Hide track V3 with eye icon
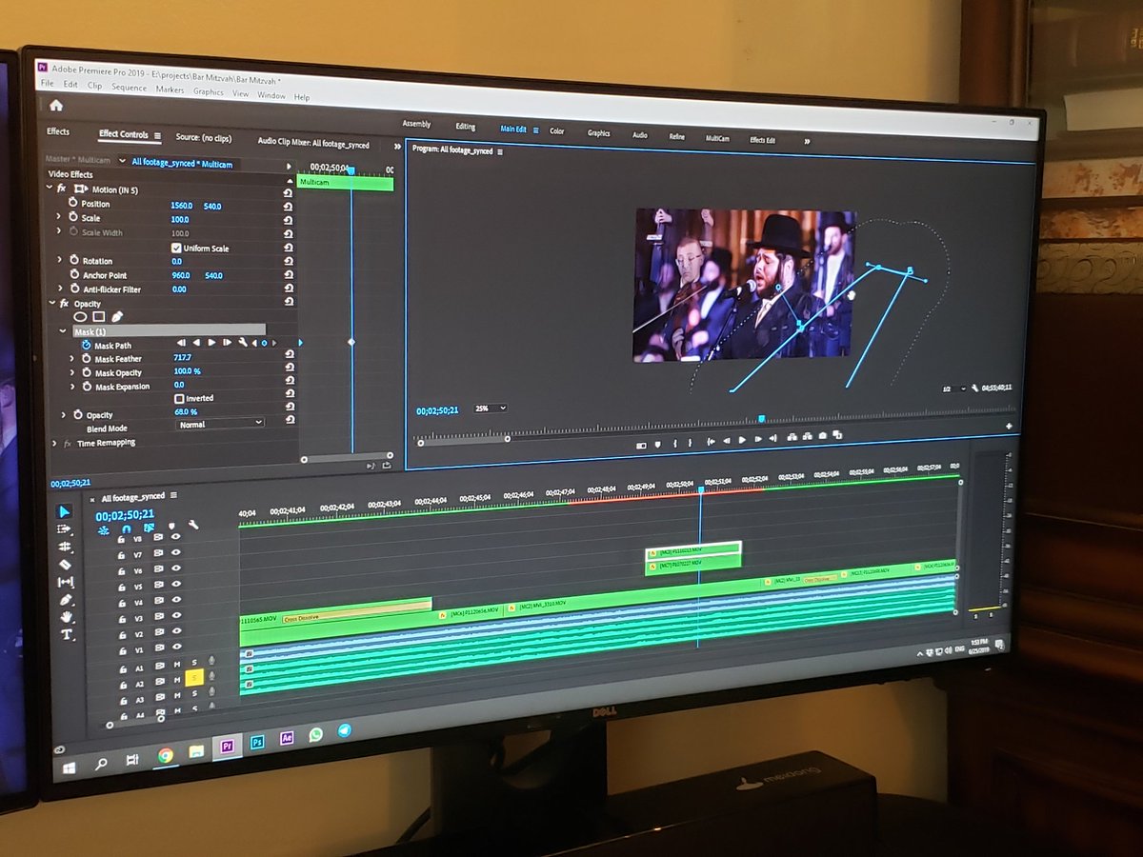This screenshot has width=1143, height=857. click(x=175, y=616)
